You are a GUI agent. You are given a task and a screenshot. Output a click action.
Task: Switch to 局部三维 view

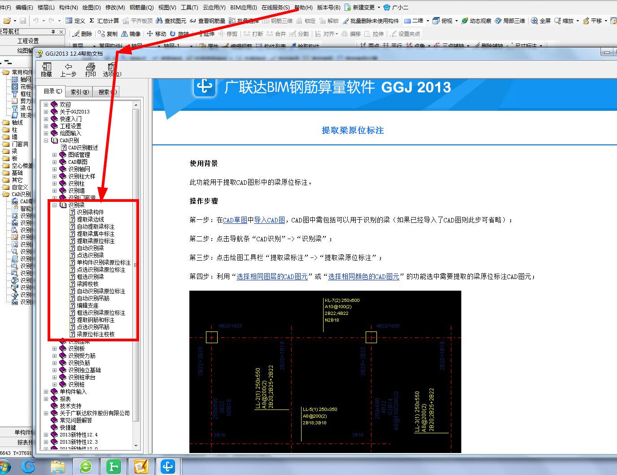point(510,21)
